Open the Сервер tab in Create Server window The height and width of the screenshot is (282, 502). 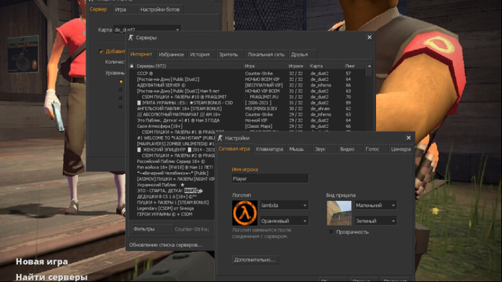[x=98, y=9]
